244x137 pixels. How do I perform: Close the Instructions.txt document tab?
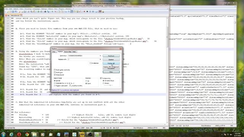point(21,15)
